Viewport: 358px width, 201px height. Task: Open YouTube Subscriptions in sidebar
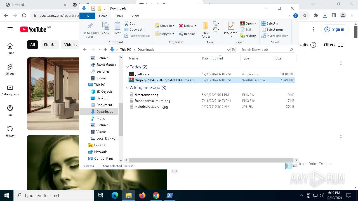[10, 90]
